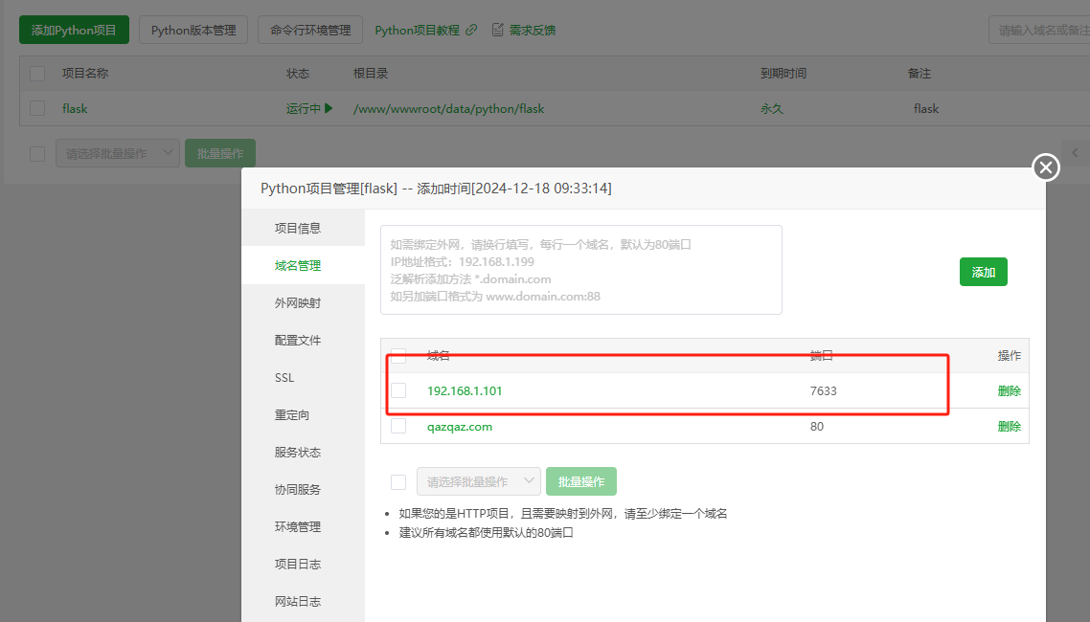Open Python版本管理
1090x622 pixels.
click(193, 30)
